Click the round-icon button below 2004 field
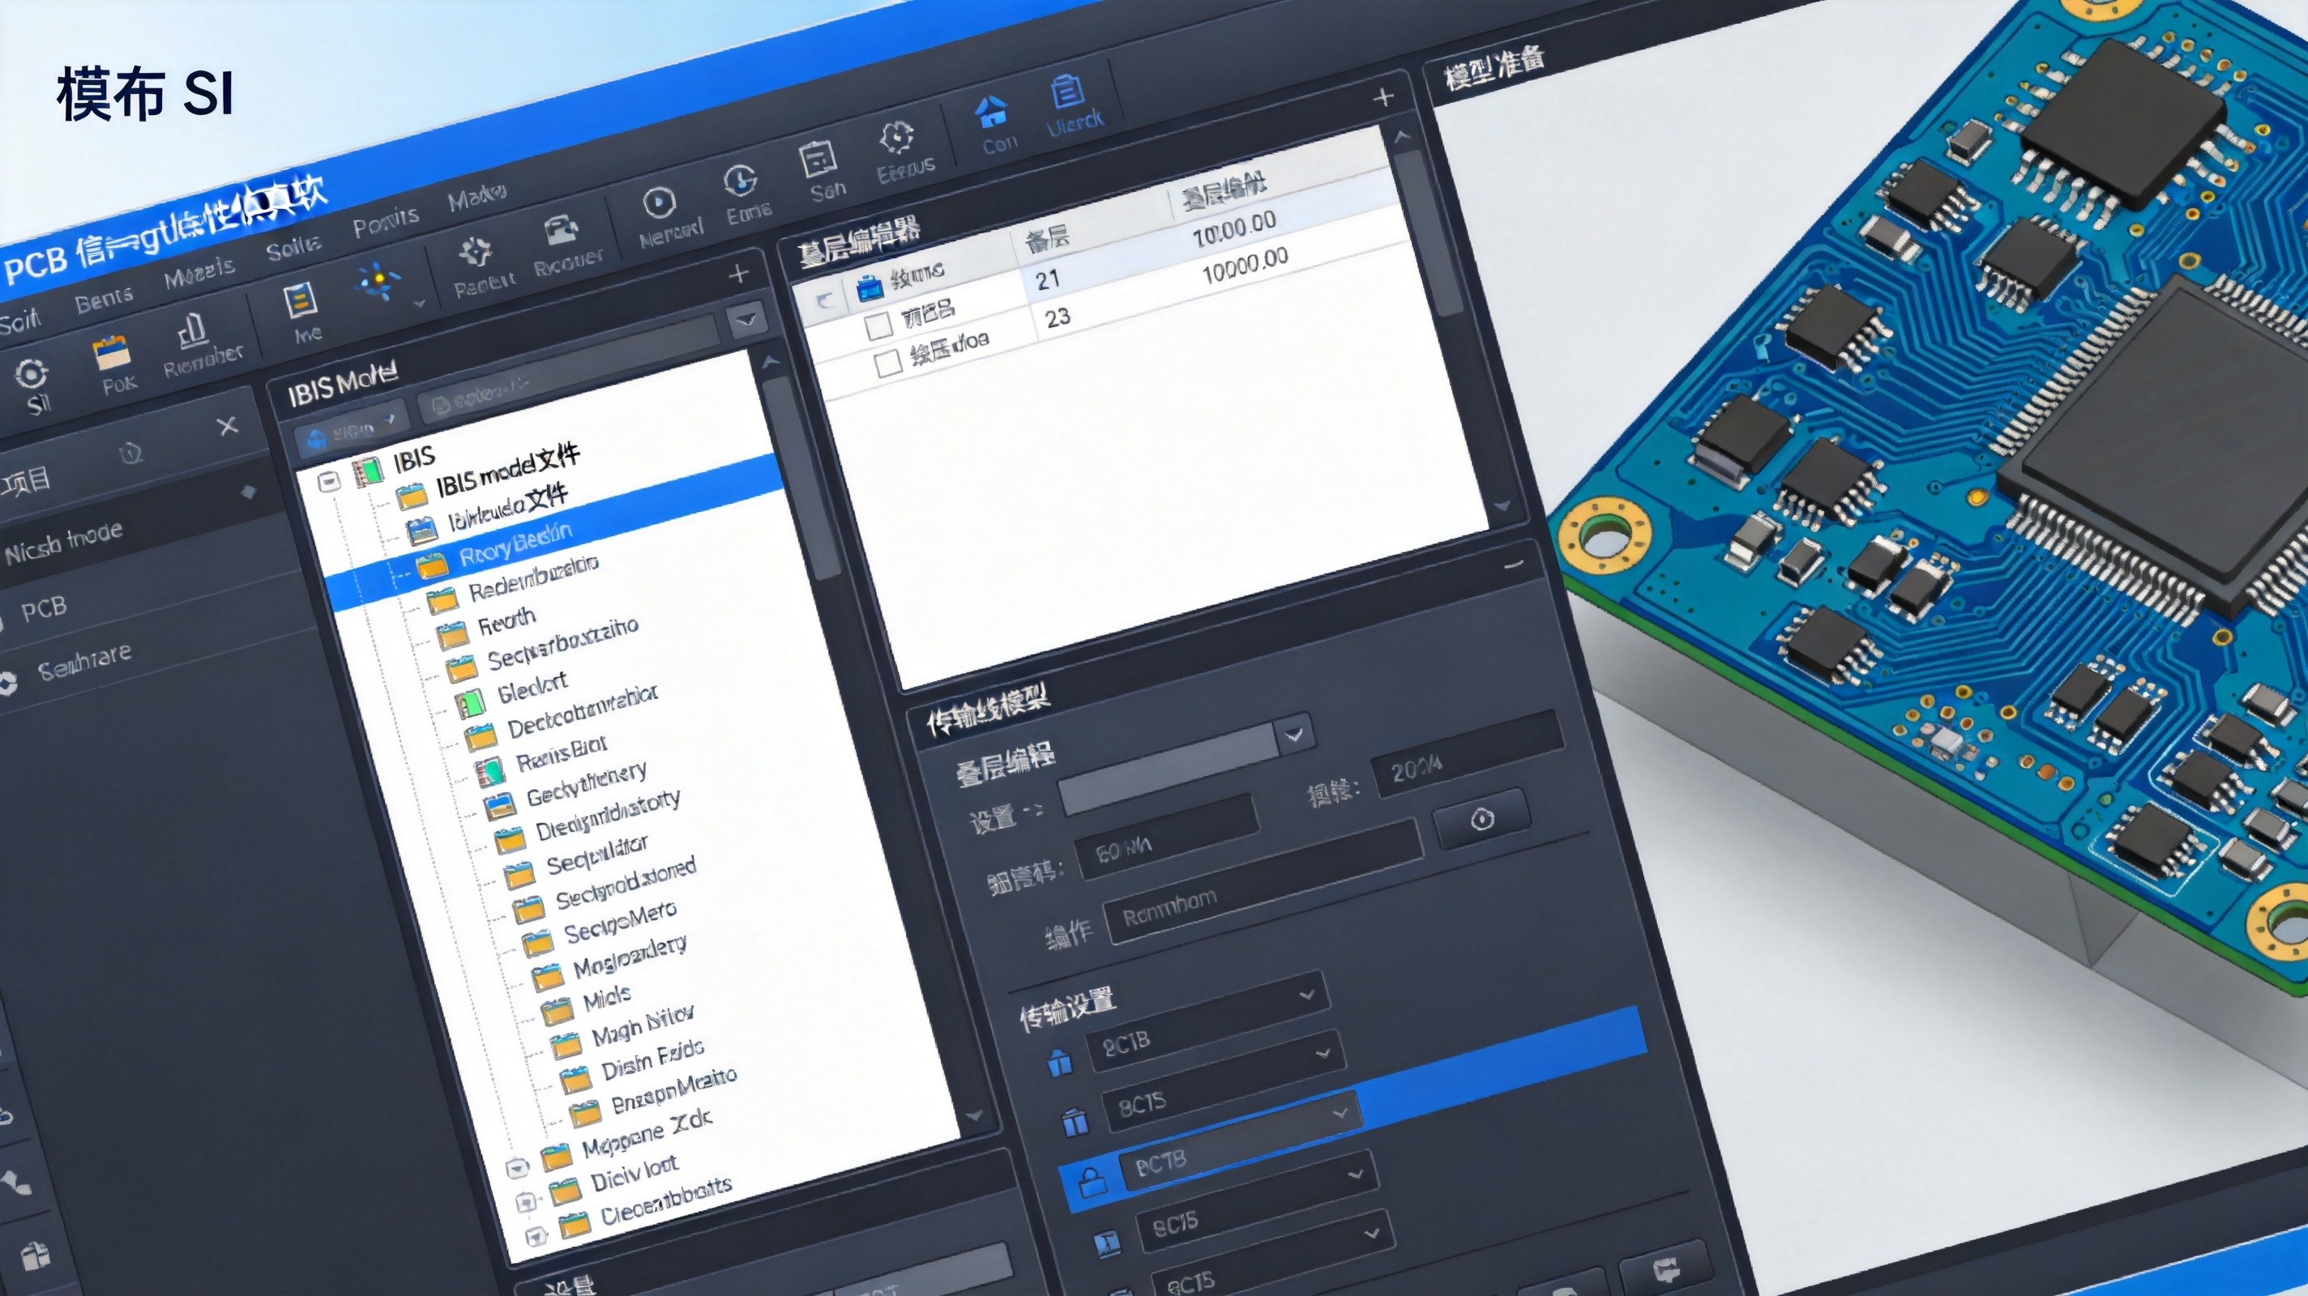2308x1296 pixels. [1481, 818]
